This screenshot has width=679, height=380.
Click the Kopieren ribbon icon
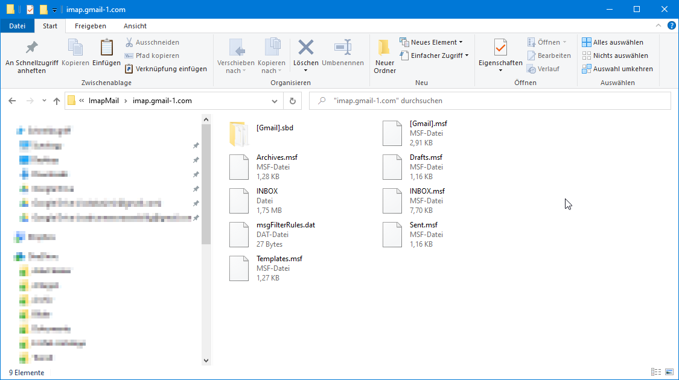point(75,53)
